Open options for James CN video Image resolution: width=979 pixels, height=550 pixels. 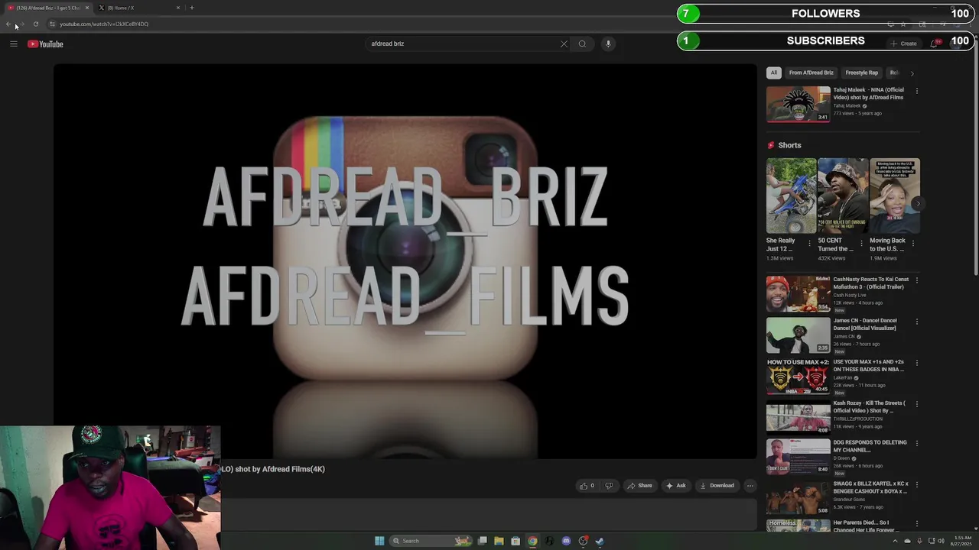pos(916,322)
